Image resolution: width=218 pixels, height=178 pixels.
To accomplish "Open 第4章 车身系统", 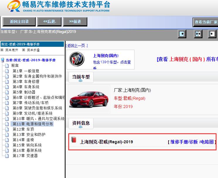I will pyautogui.click(x=26, y=87).
